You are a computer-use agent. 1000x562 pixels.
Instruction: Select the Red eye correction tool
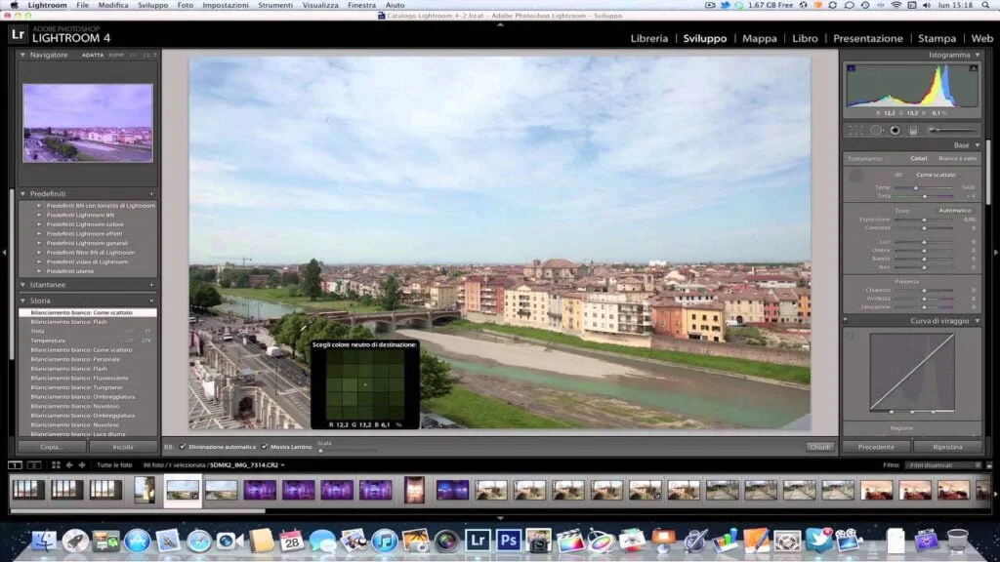tap(896, 130)
